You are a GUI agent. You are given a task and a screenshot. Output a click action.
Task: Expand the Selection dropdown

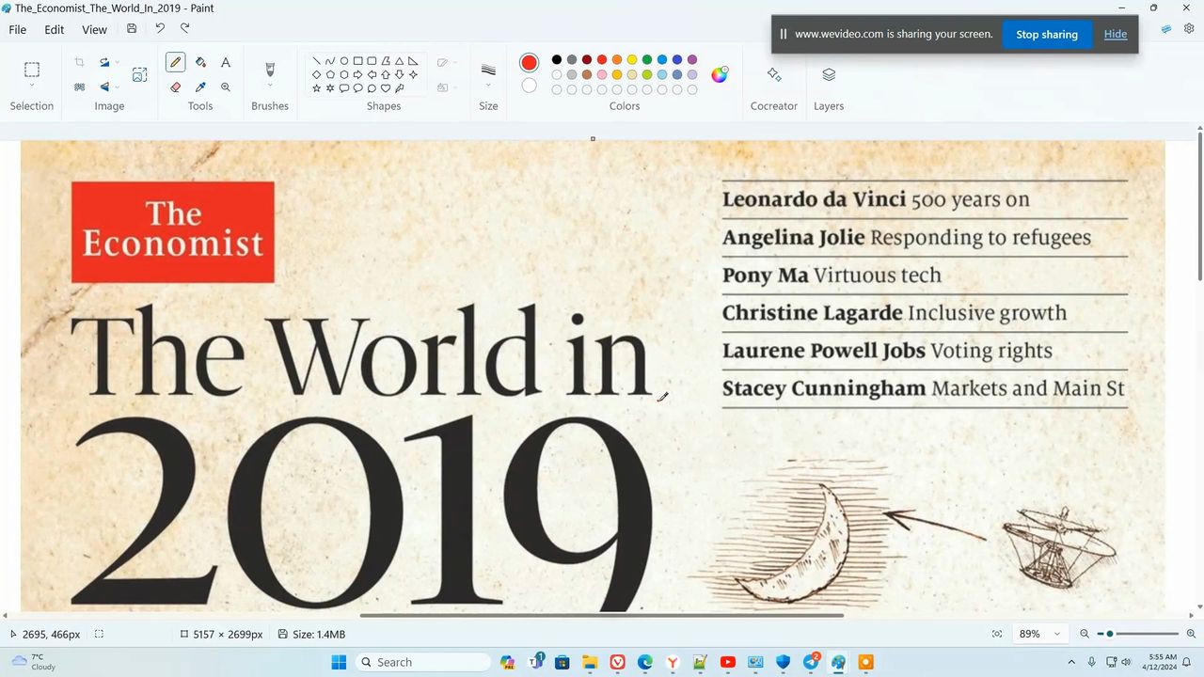[x=32, y=87]
